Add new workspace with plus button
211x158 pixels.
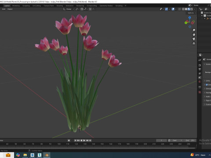click(125, 6)
